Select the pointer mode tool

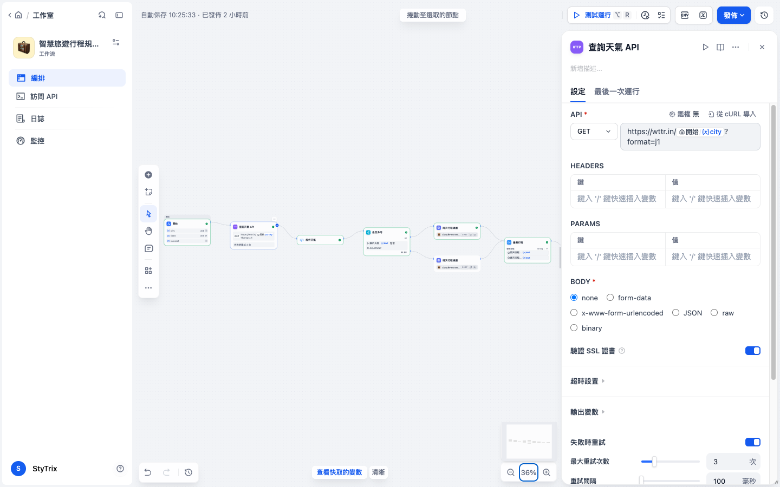pos(148,214)
